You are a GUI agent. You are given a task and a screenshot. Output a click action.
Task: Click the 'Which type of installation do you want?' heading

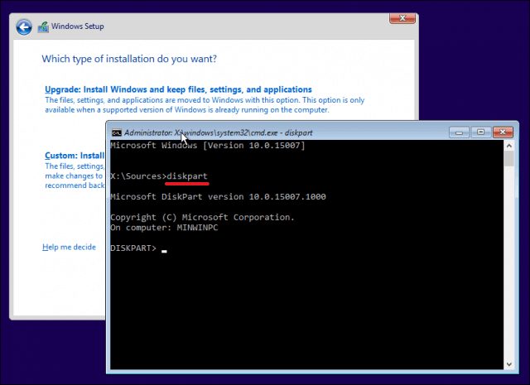pos(129,59)
